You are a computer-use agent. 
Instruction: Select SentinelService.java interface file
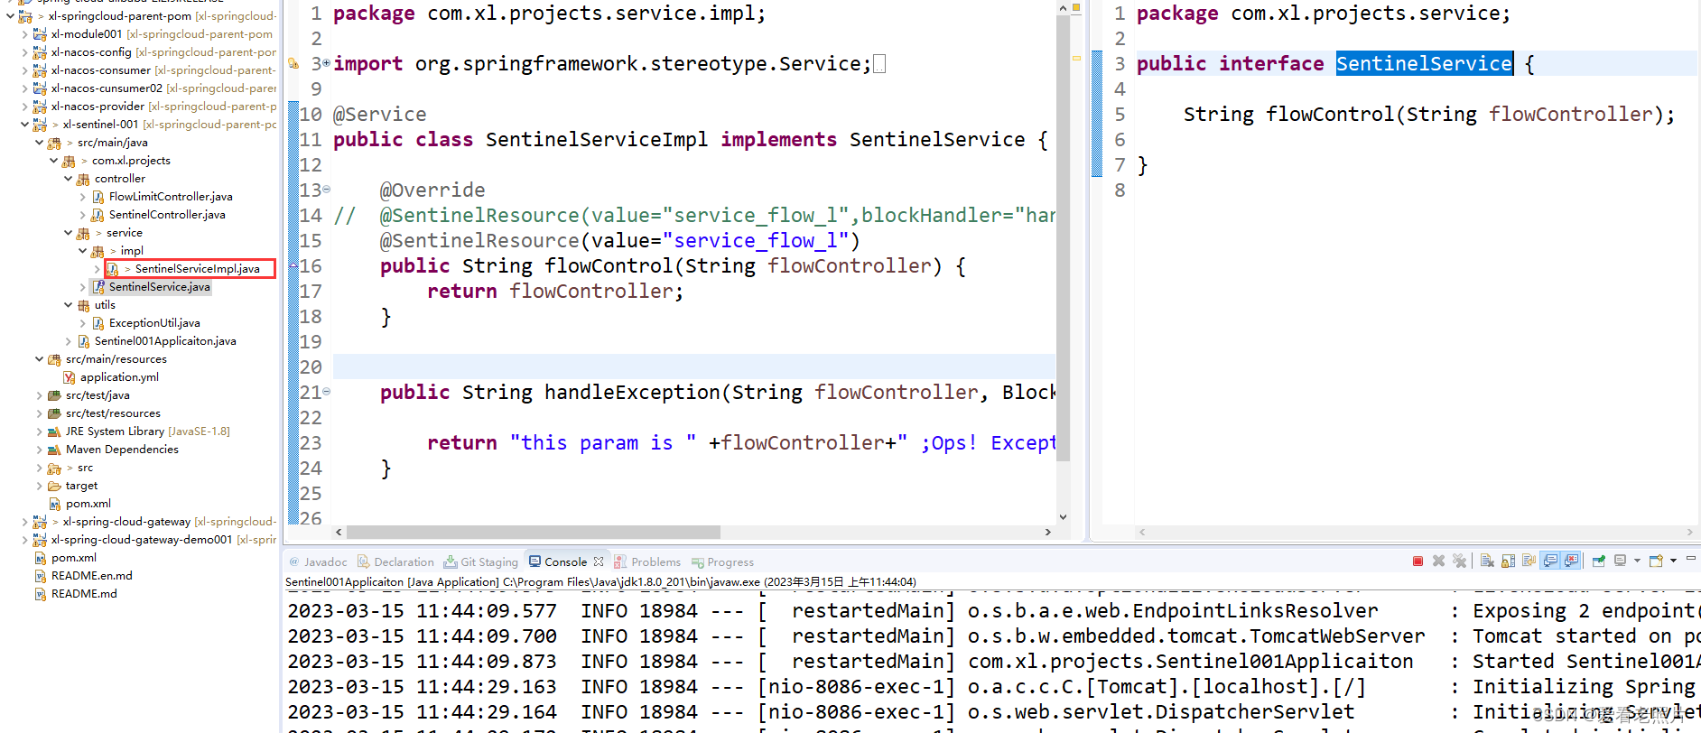(x=159, y=287)
